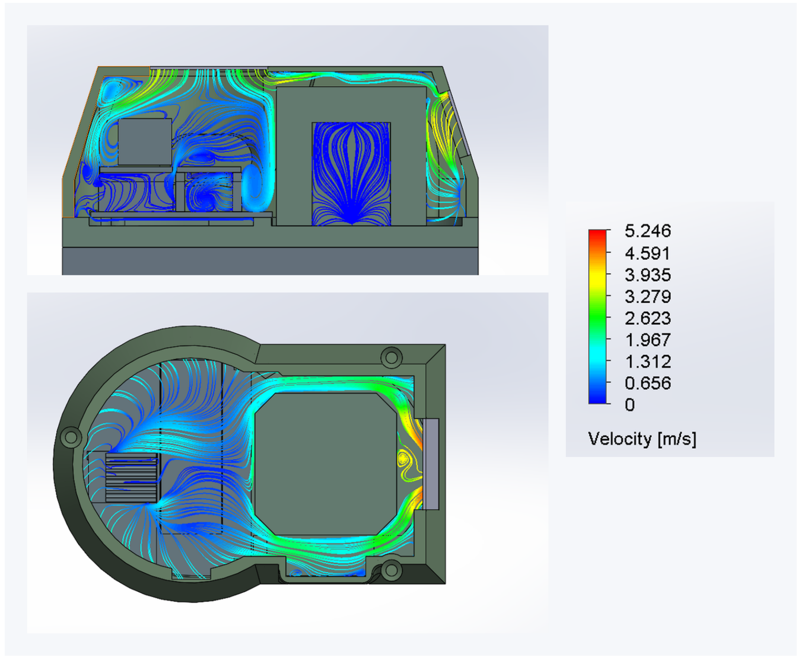Click the 3.935 legend value

(647, 275)
